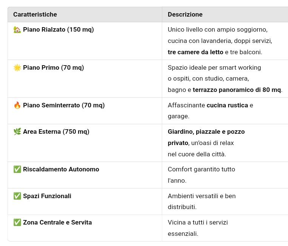The height and width of the screenshot is (246, 288).
Task: Select the Caratteristiche column header
Action: (35, 14)
